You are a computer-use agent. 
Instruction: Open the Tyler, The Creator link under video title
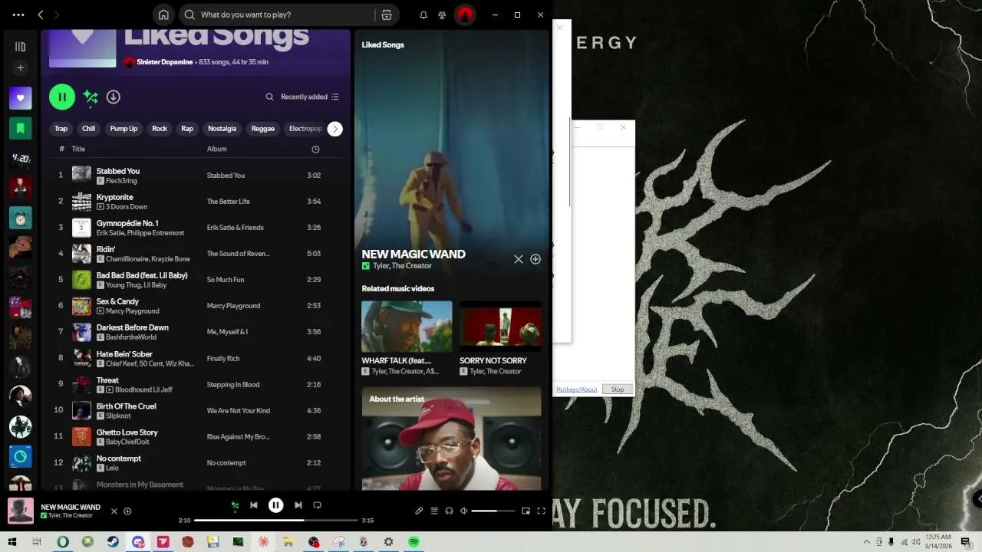click(402, 266)
